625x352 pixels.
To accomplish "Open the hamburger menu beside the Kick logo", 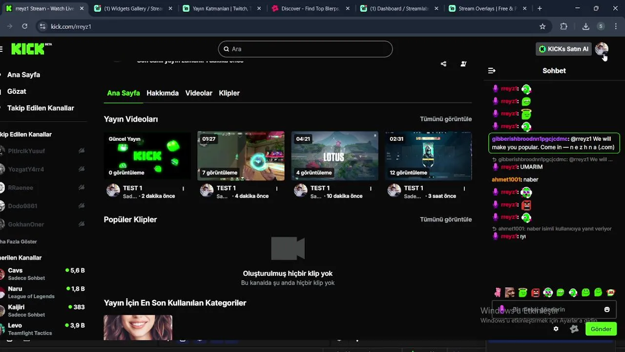I will click(x=1, y=49).
